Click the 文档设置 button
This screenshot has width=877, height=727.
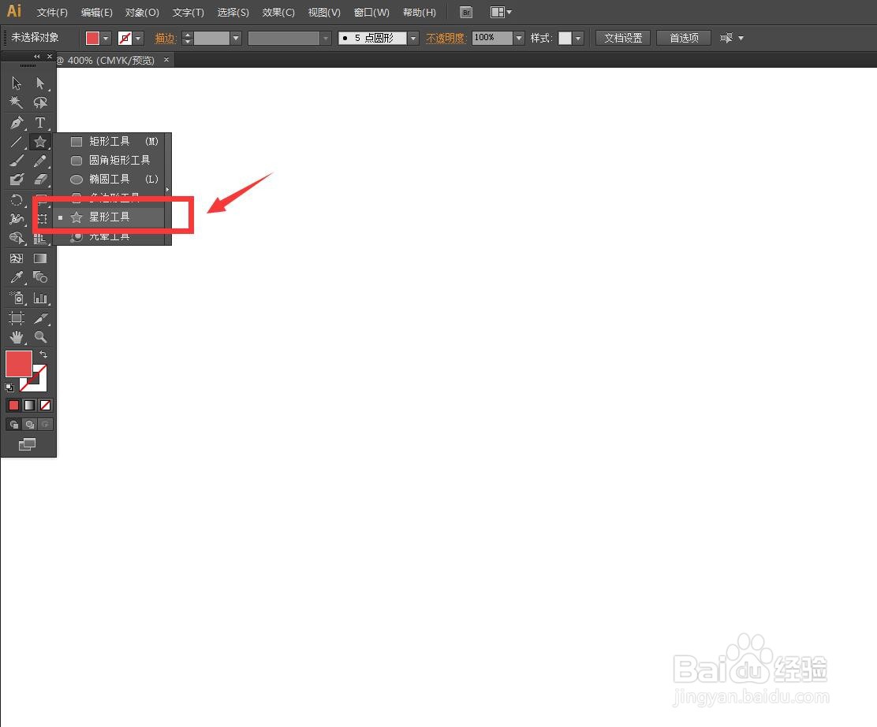622,38
